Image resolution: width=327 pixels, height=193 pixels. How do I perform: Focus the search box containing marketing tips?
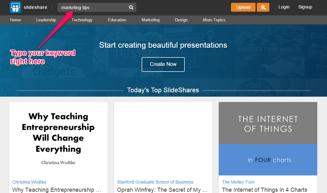(x=97, y=8)
